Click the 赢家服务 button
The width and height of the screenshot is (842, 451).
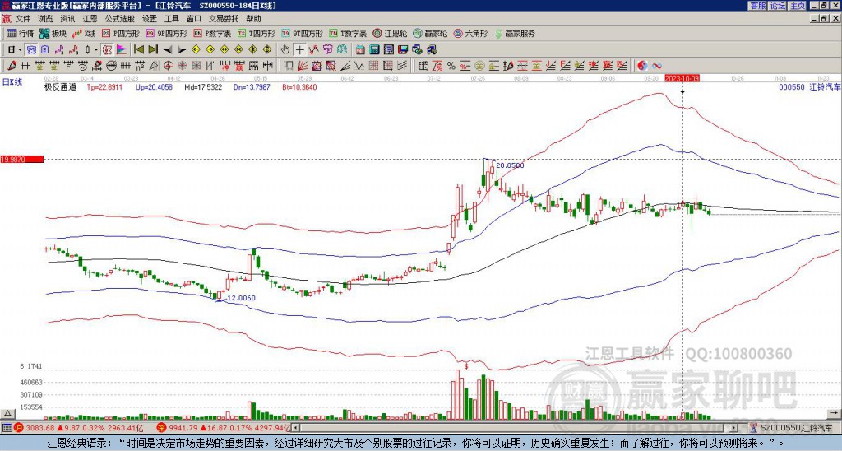[515, 33]
